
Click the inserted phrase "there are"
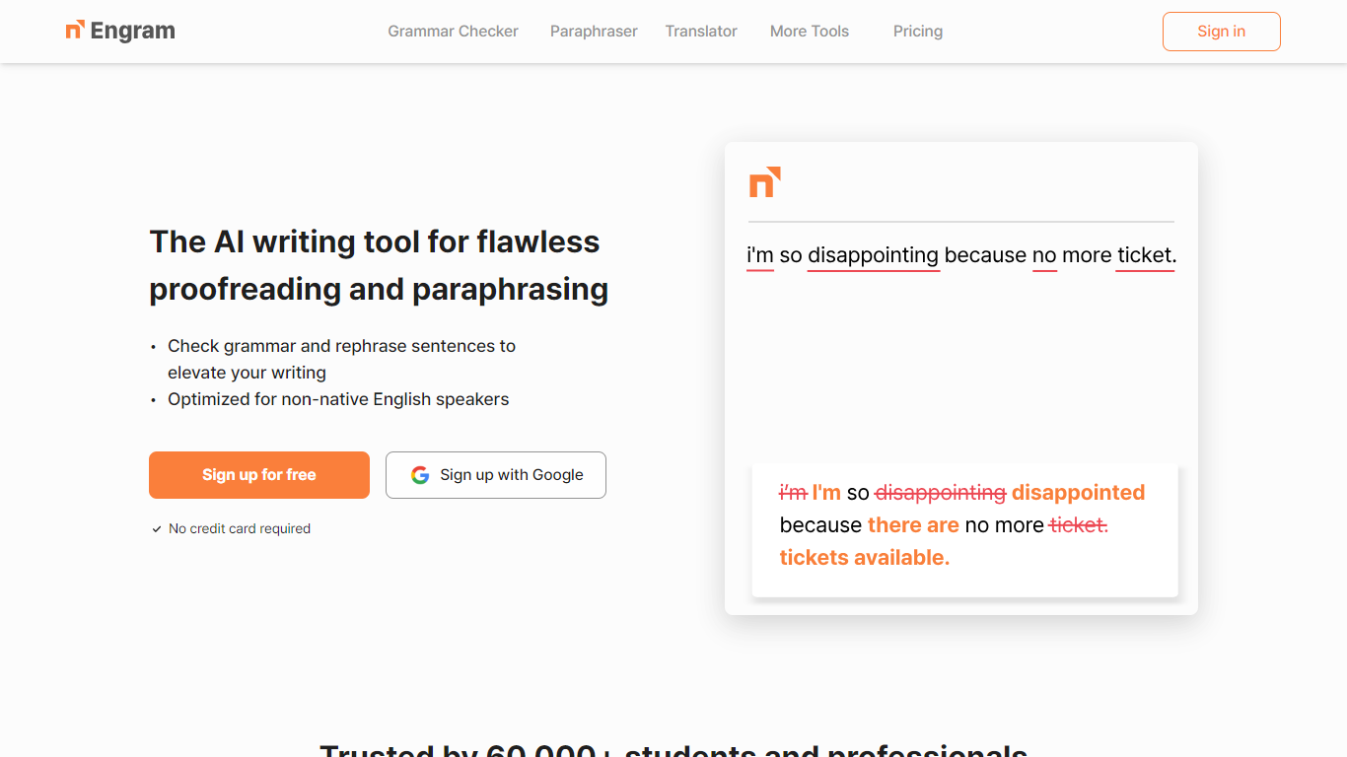[913, 525]
